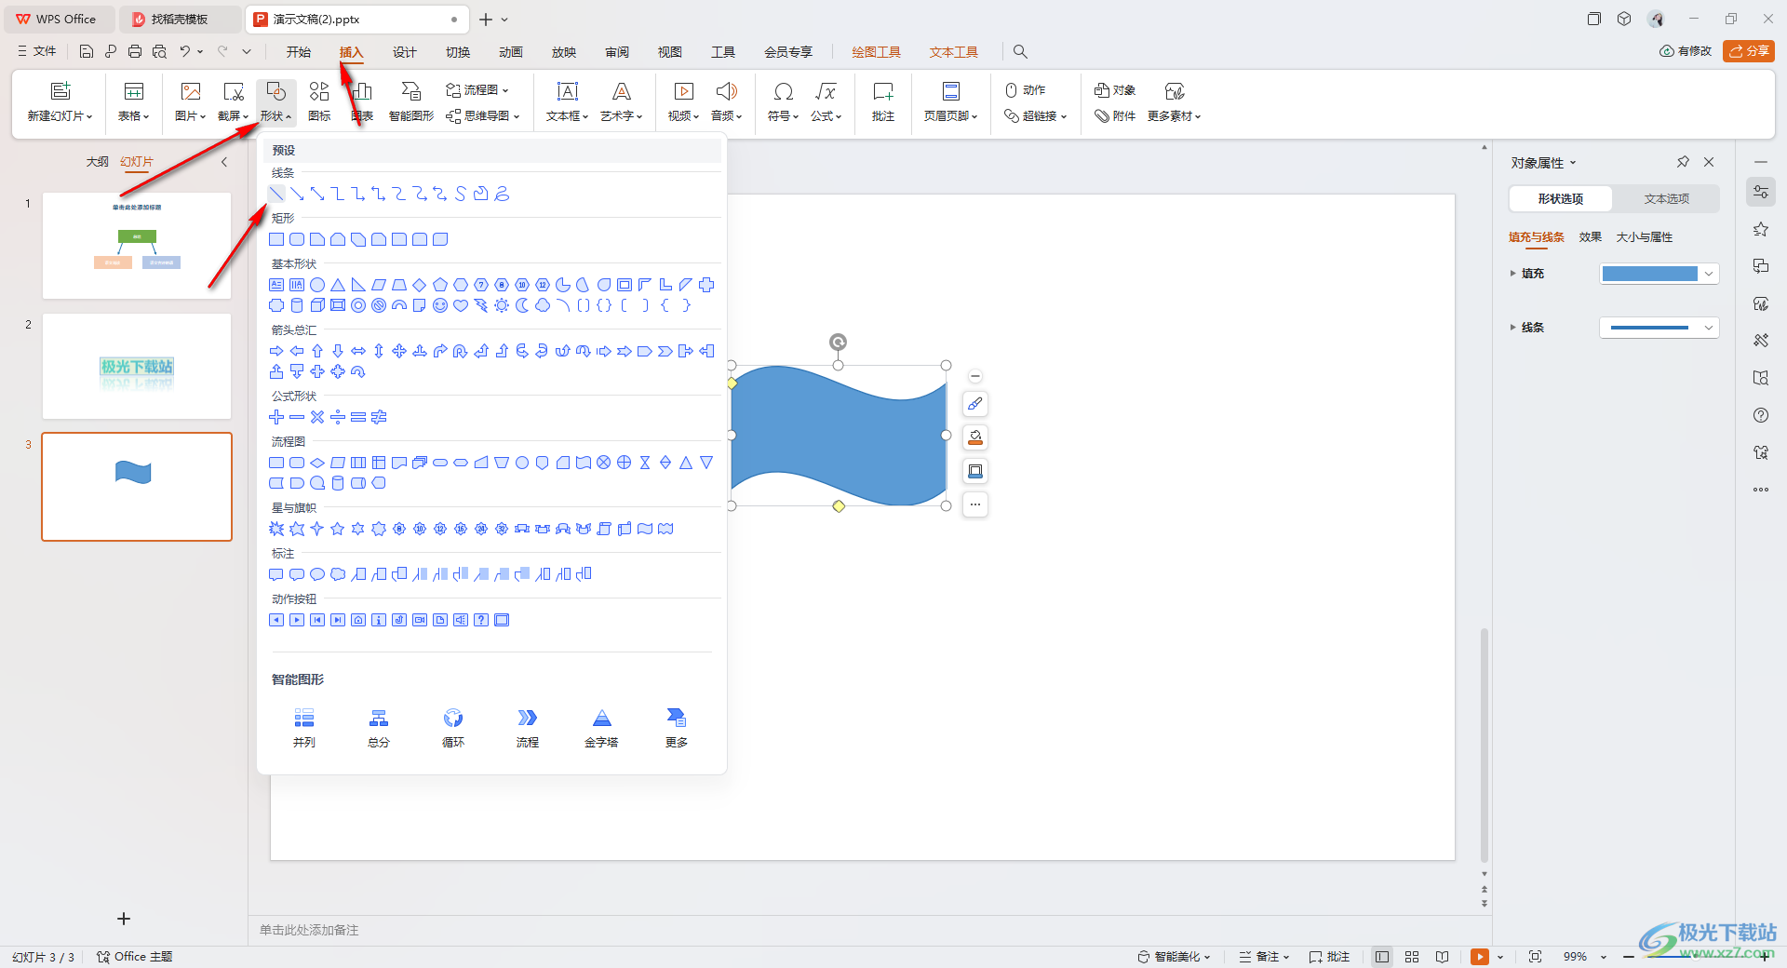Click the 分享 share button

tap(1749, 51)
